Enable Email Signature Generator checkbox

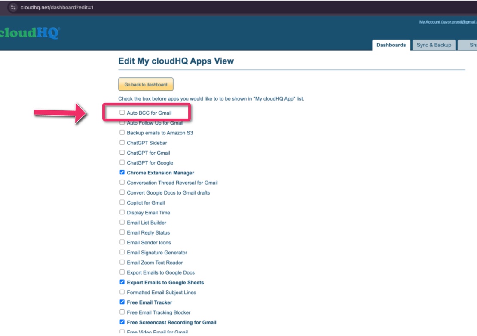pos(122,252)
